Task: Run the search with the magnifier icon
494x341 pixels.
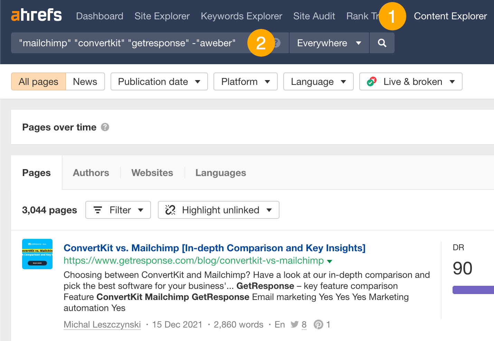Action: 382,43
